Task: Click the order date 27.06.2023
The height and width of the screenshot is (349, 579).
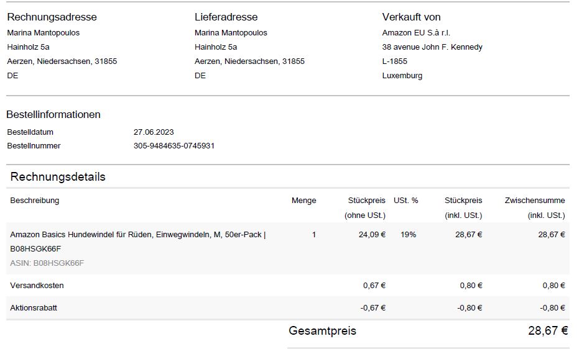Action: [154, 132]
